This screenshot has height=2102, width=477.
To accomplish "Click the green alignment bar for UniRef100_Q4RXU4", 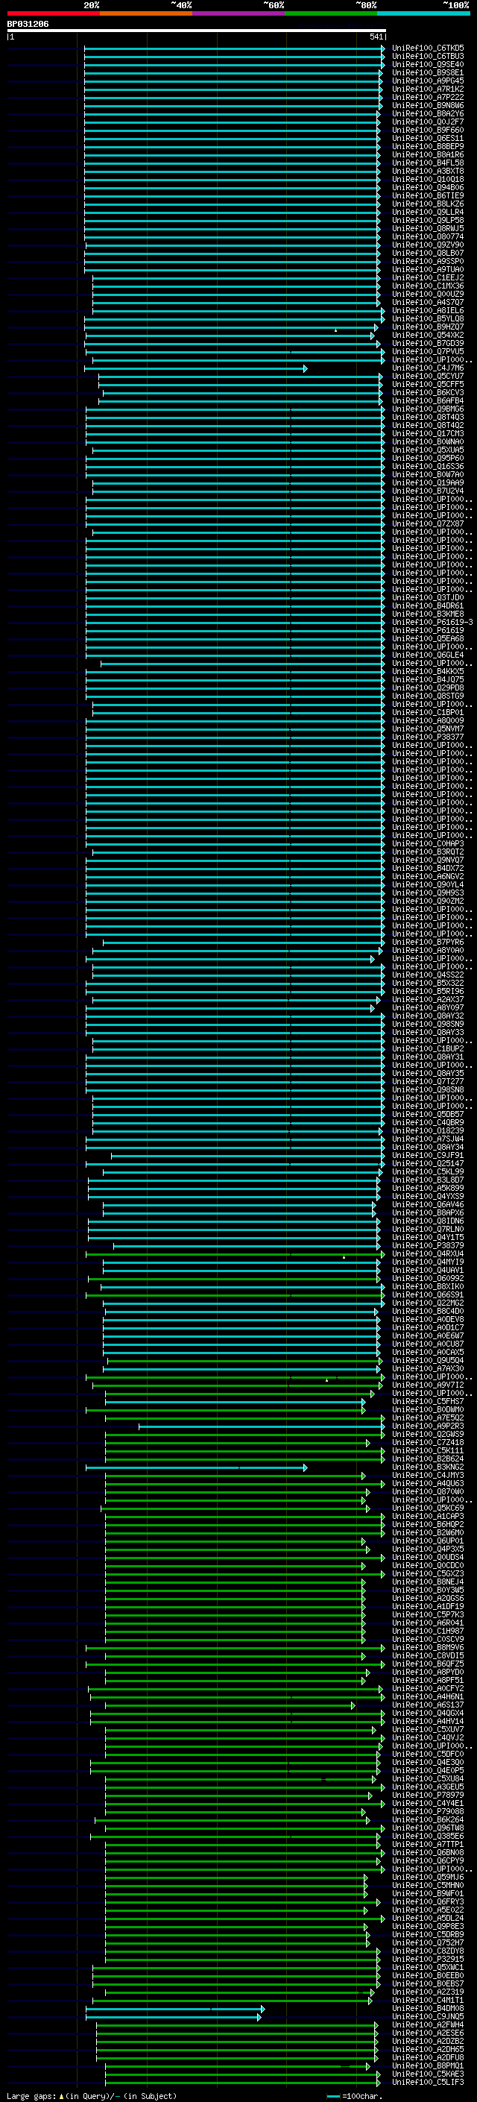I will point(235,1254).
